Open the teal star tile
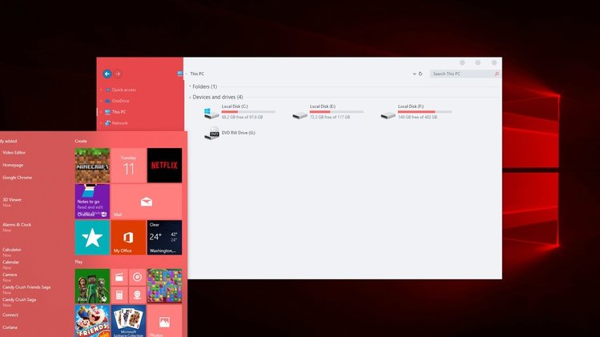The image size is (600, 337). (92, 238)
